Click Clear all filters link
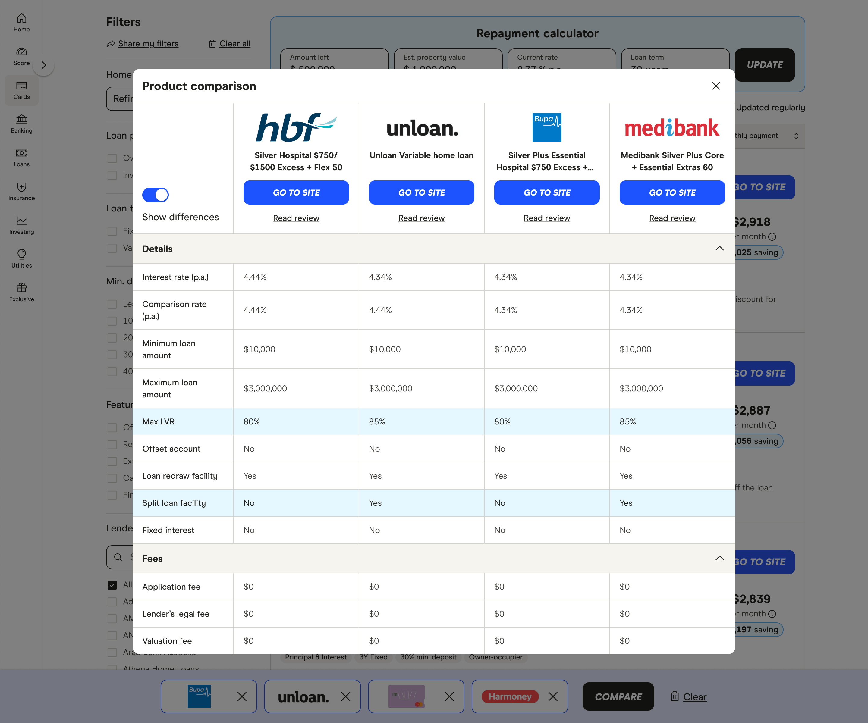 (235, 44)
